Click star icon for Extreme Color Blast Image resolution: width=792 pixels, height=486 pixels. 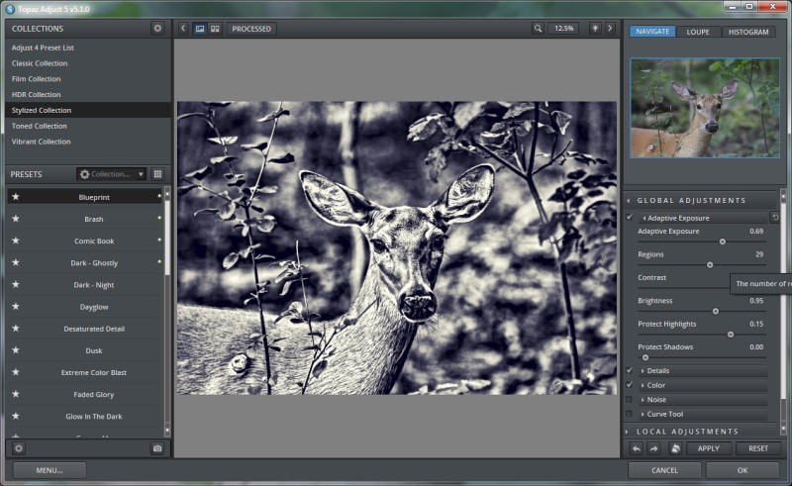[16, 372]
